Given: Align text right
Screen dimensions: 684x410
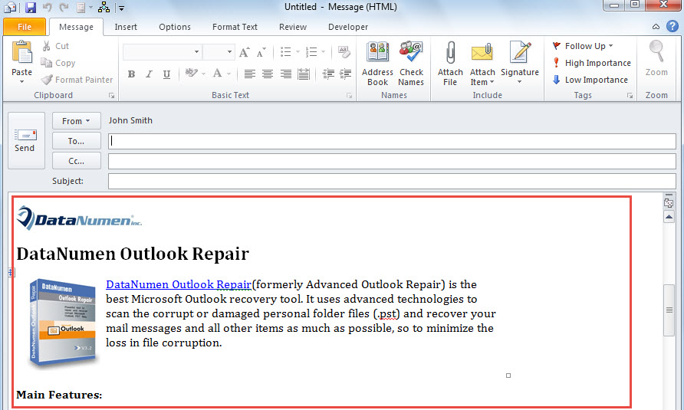Looking at the screenshot, I should tap(286, 74).
